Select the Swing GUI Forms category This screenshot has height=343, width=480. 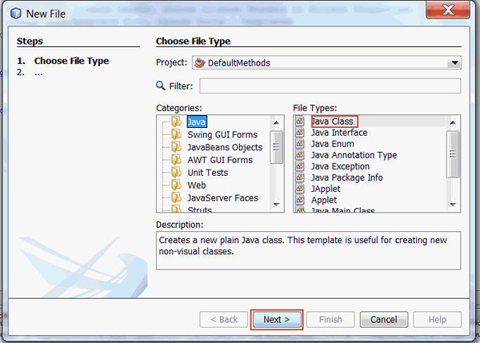[222, 134]
